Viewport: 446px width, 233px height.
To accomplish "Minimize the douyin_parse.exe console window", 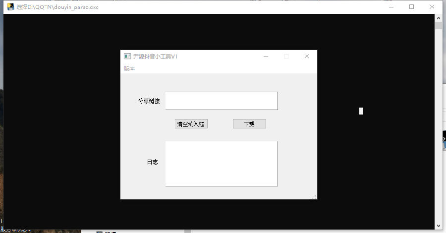I will [391, 7].
